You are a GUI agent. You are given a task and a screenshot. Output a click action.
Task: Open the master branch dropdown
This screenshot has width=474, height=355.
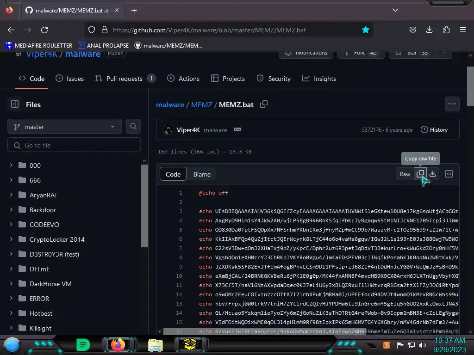pyautogui.click(x=65, y=127)
